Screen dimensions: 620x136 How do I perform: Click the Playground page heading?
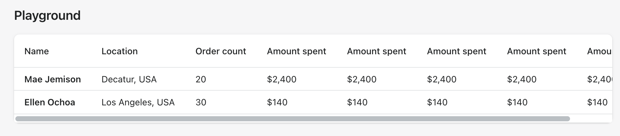point(47,15)
